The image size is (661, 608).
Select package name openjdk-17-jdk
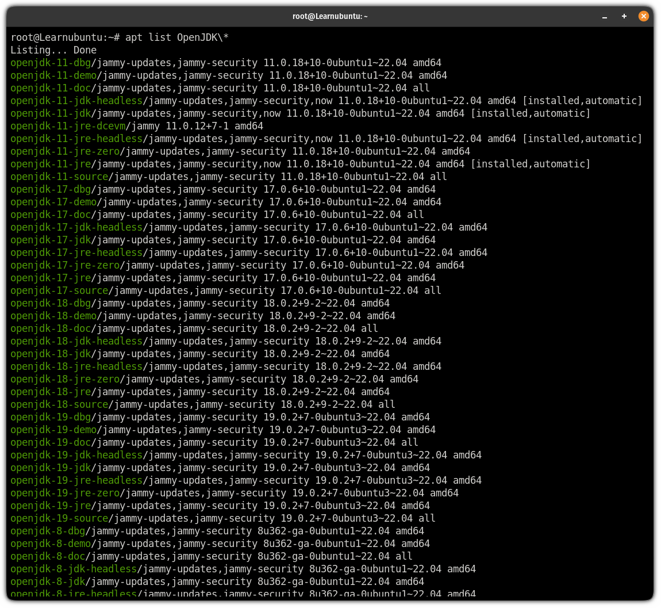(x=51, y=240)
